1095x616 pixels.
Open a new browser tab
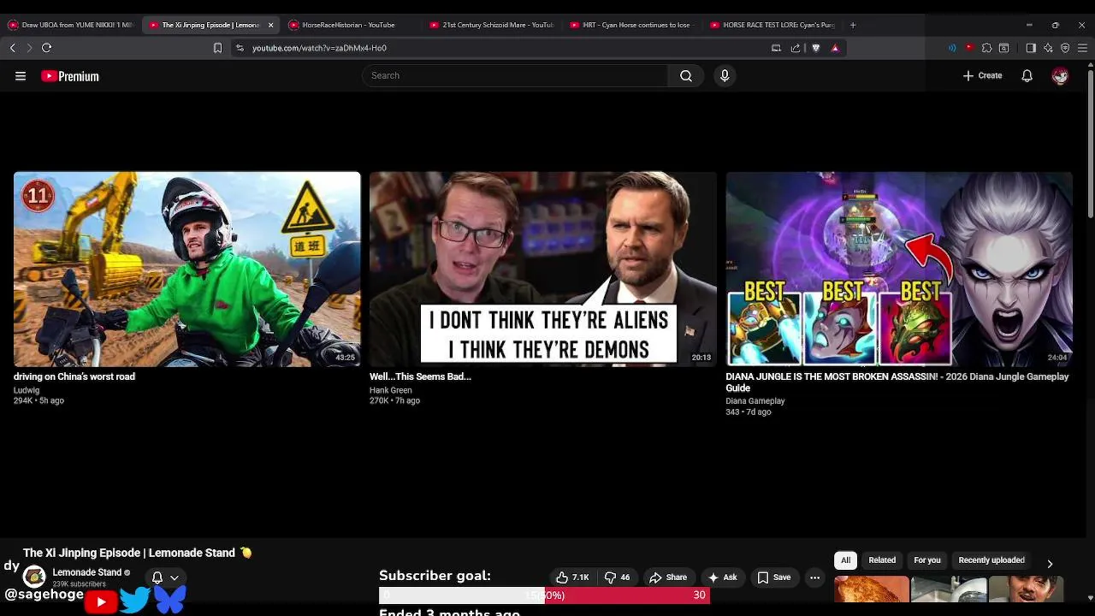click(x=852, y=25)
